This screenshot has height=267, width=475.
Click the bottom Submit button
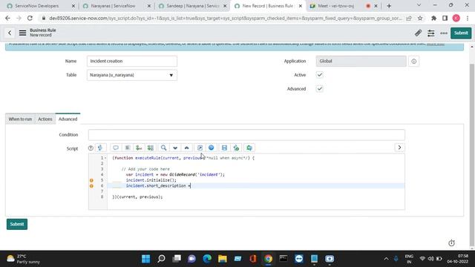[x=17, y=224]
